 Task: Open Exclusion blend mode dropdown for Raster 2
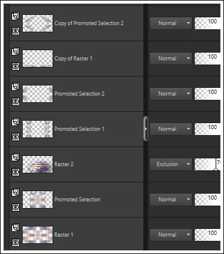tap(171, 164)
